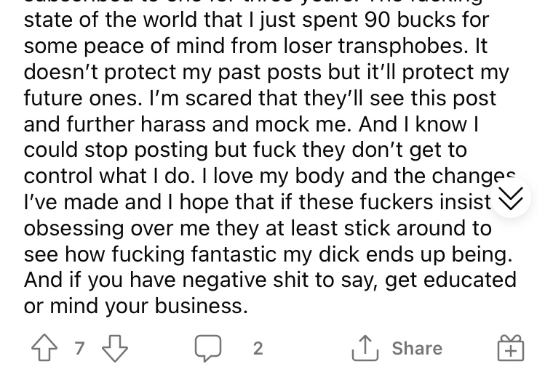Image resolution: width=545 pixels, height=372 pixels.
Task: Click the final line "or mind your business."
Action: point(135,306)
